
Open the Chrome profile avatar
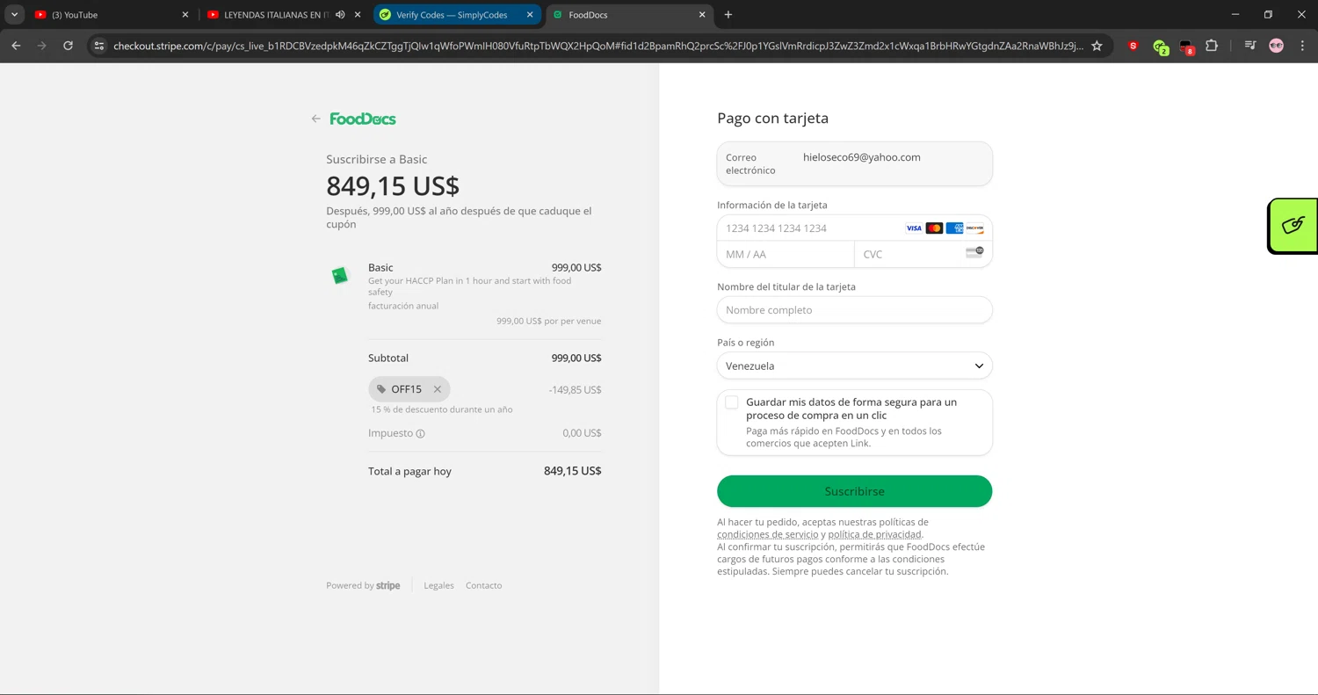coord(1277,46)
